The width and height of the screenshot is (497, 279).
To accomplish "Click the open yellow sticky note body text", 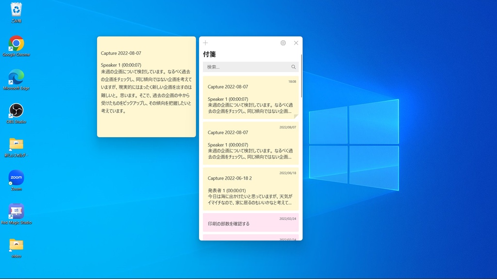I will click(x=146, y=91).
